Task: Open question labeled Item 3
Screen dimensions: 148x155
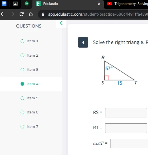Action: [x=33, y=70]
